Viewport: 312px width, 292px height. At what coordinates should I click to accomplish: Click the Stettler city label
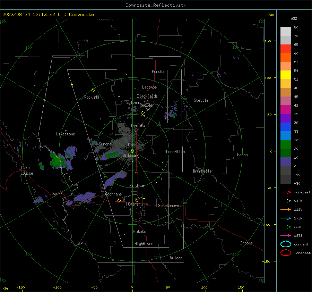tap(202, 100)
